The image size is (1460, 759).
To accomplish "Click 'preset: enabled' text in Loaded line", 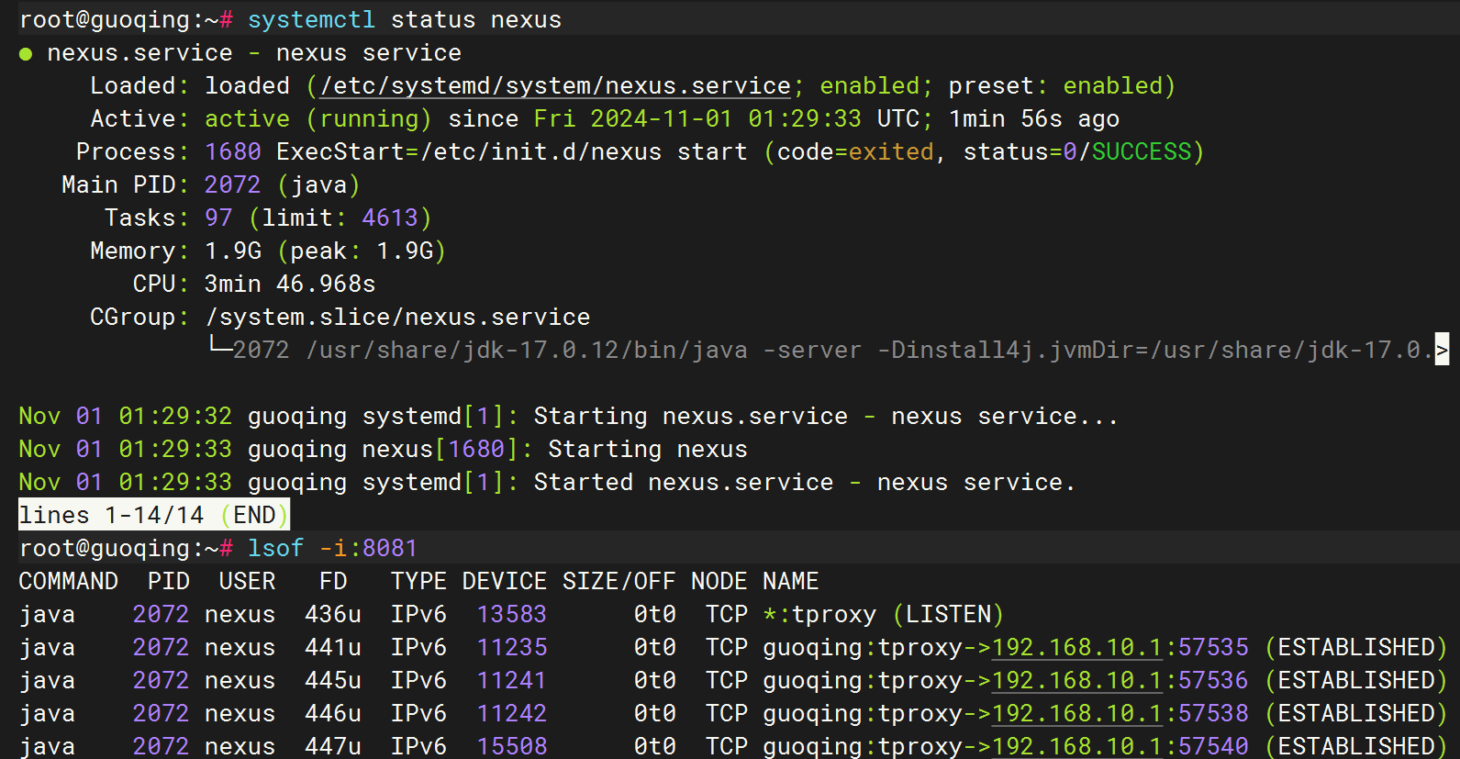I will pyautogui.click(x=1055, y=86).
